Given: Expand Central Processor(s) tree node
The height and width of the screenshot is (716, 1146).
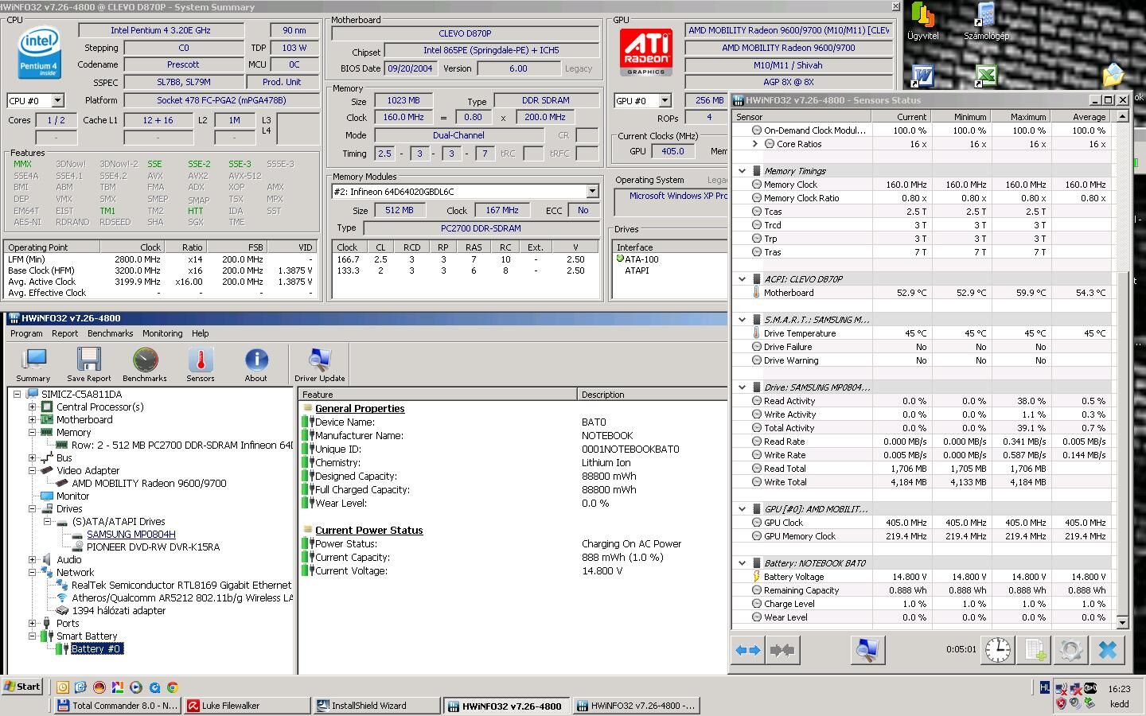Looking at the screenshot, I should point(33,407).
